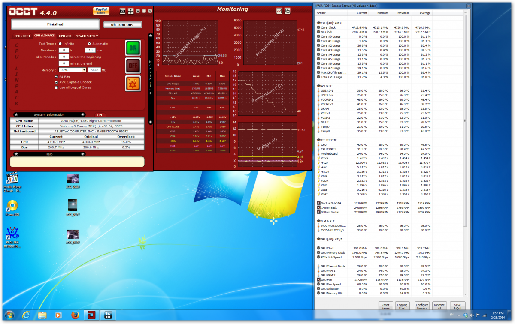Select the GPU Thermal Diode row
515x324 pixels.
click(x=373, y=266)
